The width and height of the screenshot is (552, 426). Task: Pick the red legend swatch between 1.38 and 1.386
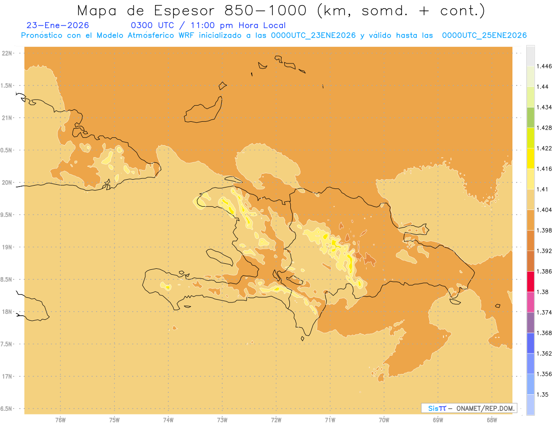[x=530, y=281]
